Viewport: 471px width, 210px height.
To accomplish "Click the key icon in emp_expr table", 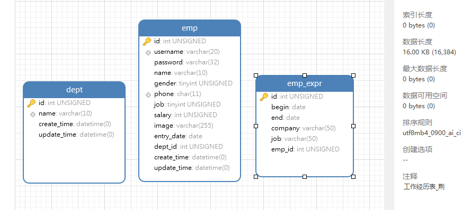I will point(264,97).
